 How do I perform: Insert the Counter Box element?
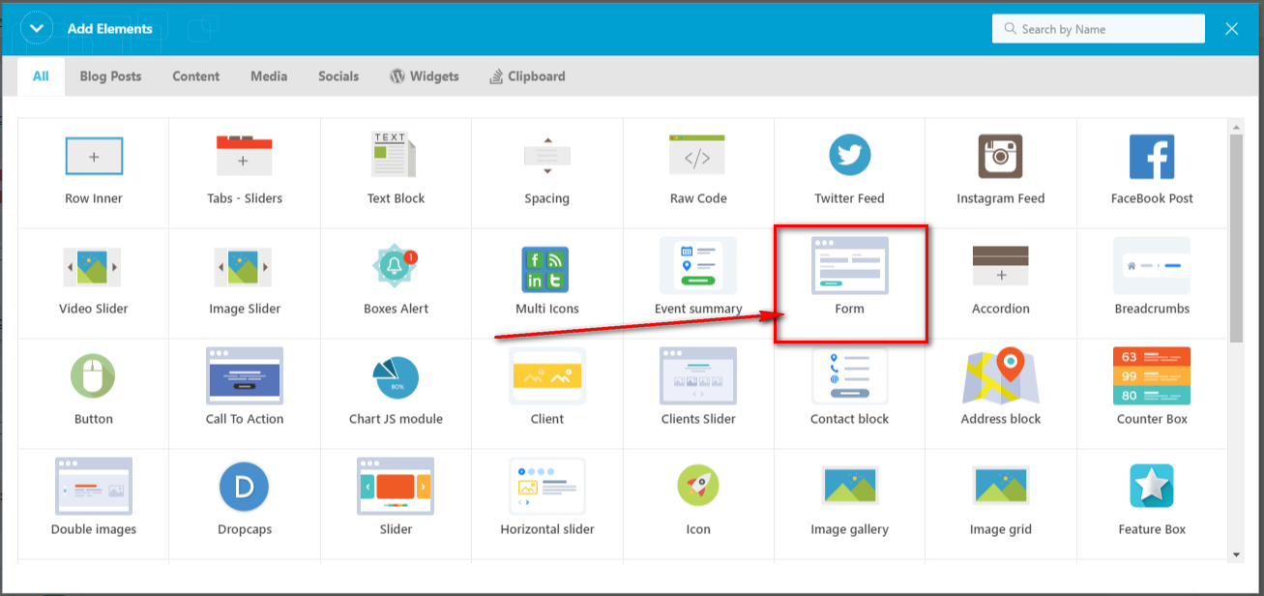[x=1151, y=377]
